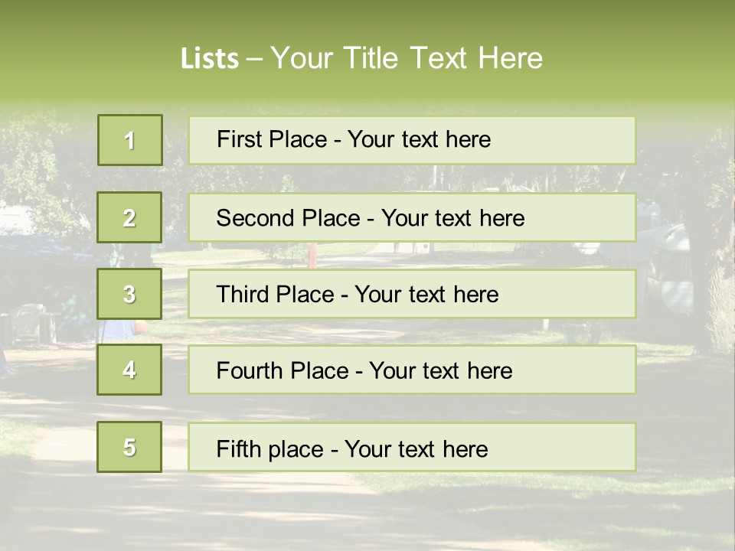This screenshot has height=551, width=735.
Task: Click "Your text here" in the Fourth Place row
Action: pyautogui.click(x=440, y=371)
